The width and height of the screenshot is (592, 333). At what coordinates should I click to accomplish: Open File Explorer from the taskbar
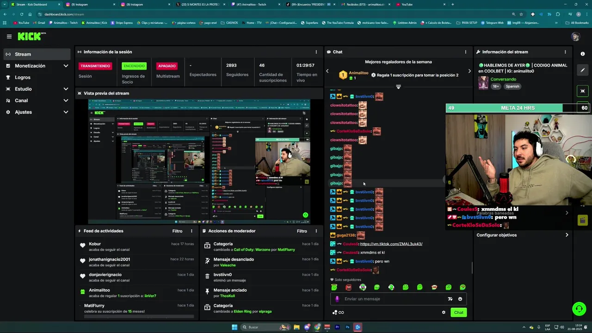point(296,327)
